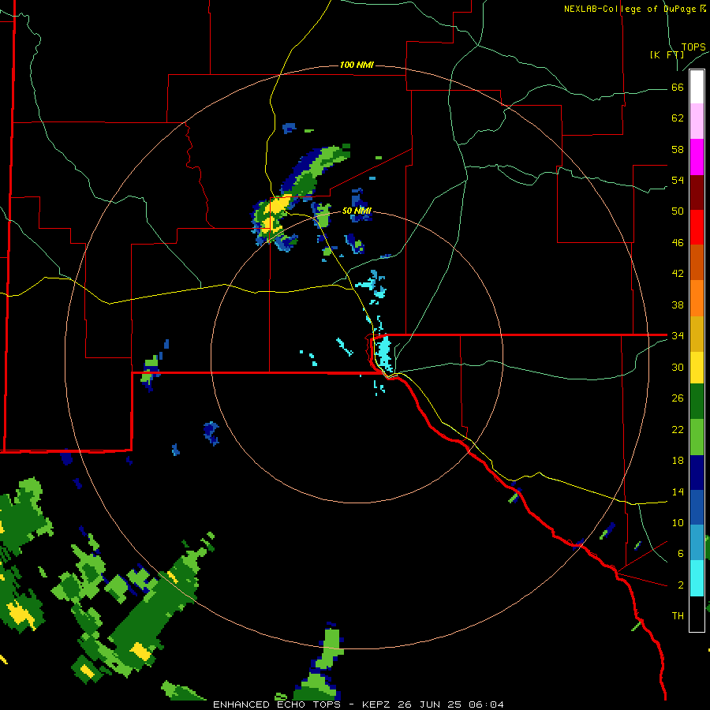The height and width of the screenshot is (710, 710).
Task: Click the '26' legend value
Action: pyautogui.click(x=678, y=398)
